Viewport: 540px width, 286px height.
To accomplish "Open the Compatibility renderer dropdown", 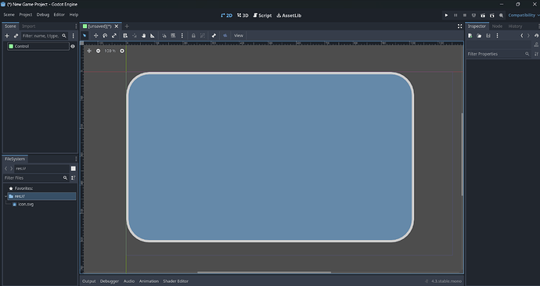I will click(x=524, y=15).
